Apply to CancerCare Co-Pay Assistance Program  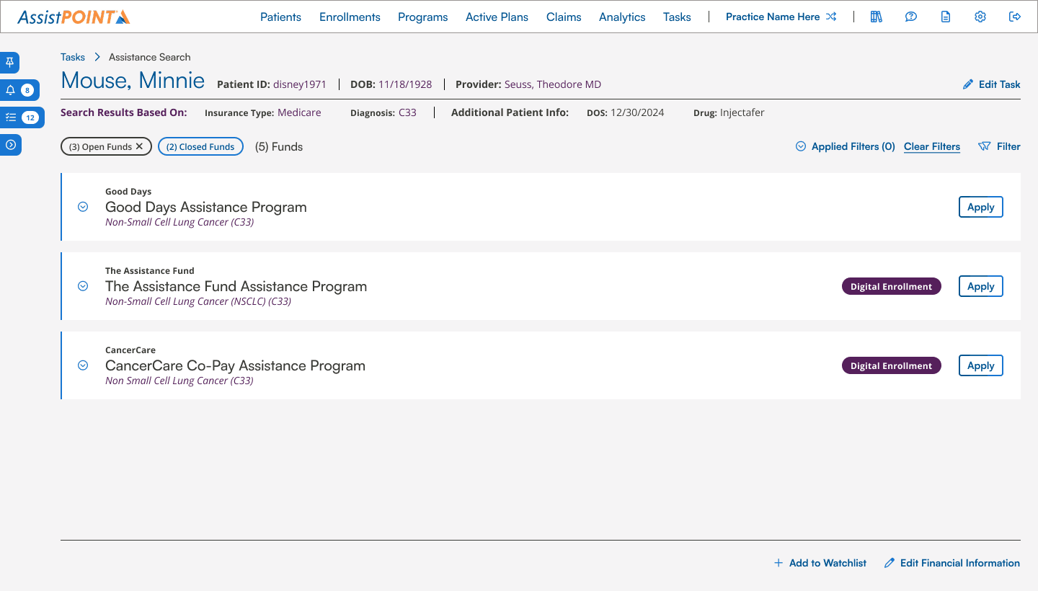980,365
